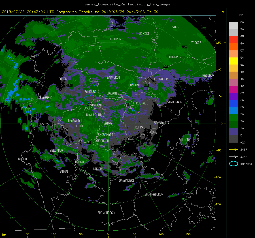Screen dimensions: 255x238
Task: Click the BIJAPUR city label
Action: point(115,39)
